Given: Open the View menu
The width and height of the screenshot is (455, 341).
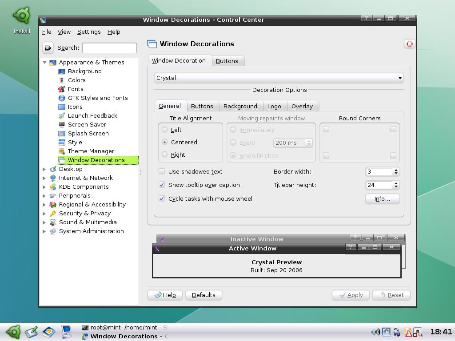Looking at the screenshot, I should tap(64, 32).
